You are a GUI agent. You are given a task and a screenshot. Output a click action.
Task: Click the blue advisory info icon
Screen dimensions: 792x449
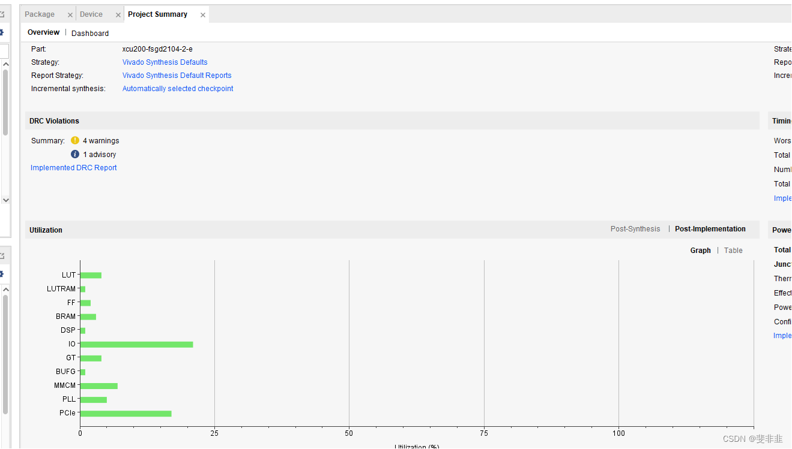click(75, 154)
